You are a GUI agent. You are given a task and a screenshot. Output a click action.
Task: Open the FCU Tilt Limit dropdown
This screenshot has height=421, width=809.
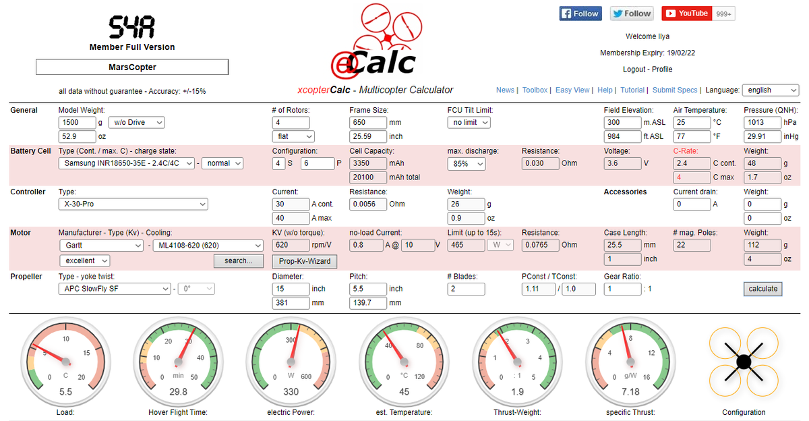469,123
